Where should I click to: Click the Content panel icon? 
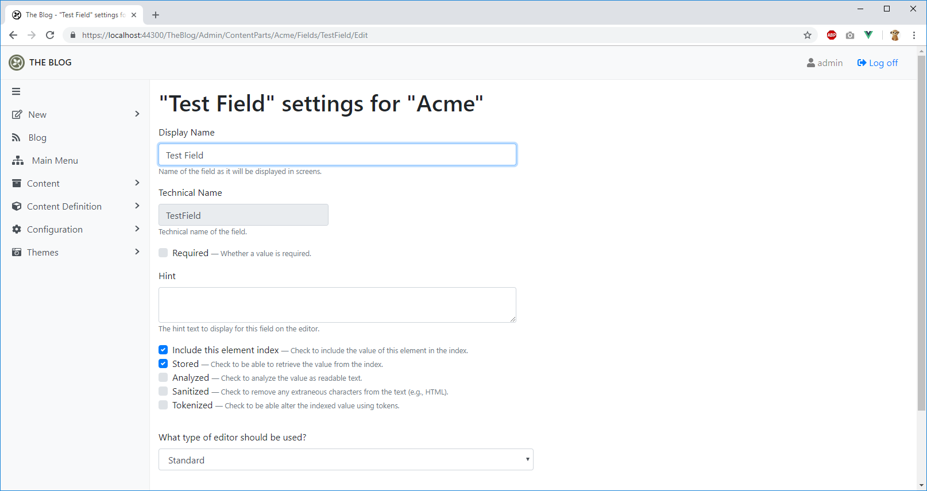[x=17, y=183]
